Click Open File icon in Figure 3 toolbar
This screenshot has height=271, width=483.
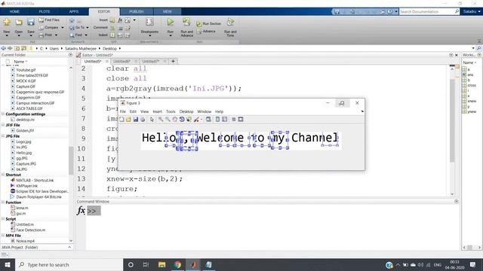click(x=128, y=119)
